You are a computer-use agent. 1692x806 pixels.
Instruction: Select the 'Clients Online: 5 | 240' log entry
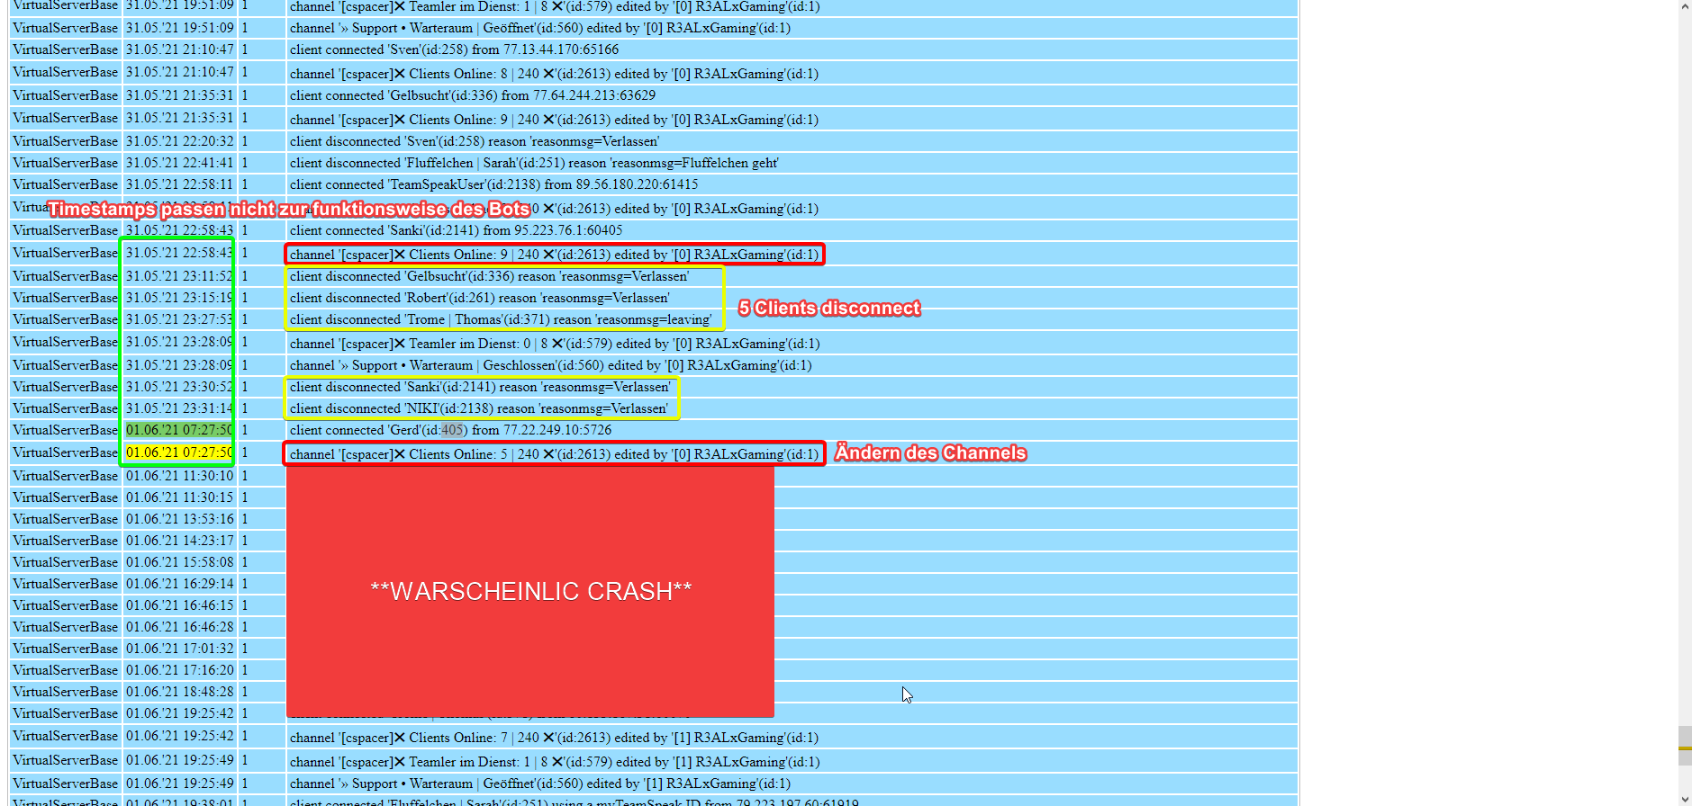pos(554,454)
